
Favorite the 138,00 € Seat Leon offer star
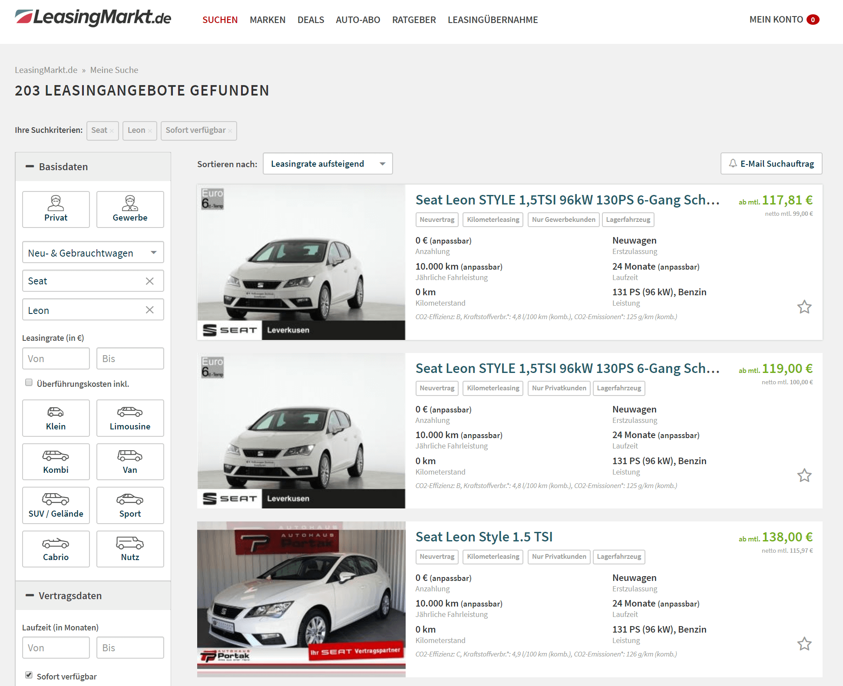(x=804, y=644)
